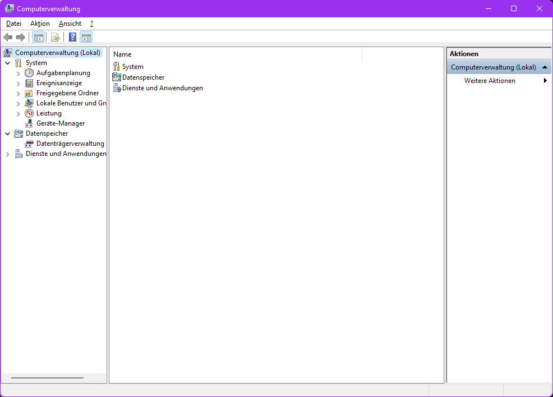The image size is (553, 397).
Task: Expand the Leistung tree node
Action: coord(18,114)
